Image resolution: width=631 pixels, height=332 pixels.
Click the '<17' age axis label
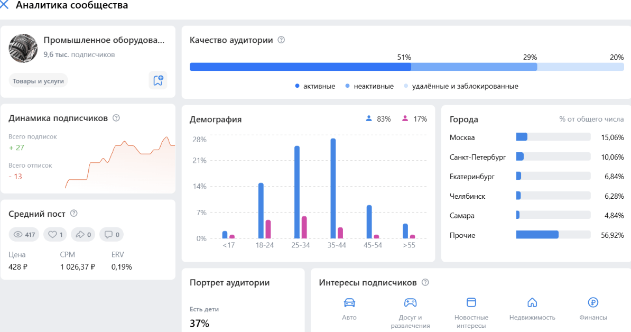(229, 245)
